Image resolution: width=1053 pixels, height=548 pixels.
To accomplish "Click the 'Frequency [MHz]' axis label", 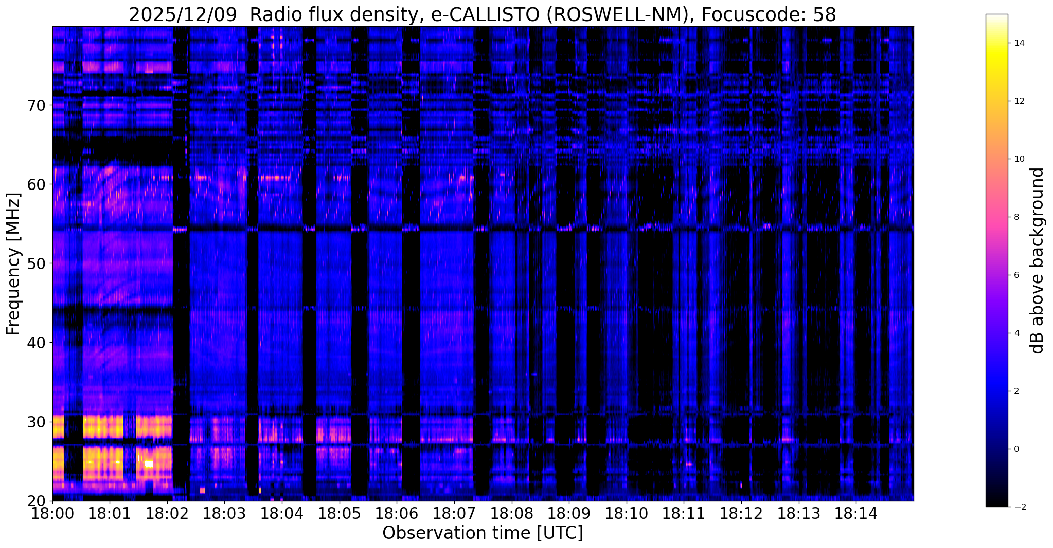I will coord(14,264).
